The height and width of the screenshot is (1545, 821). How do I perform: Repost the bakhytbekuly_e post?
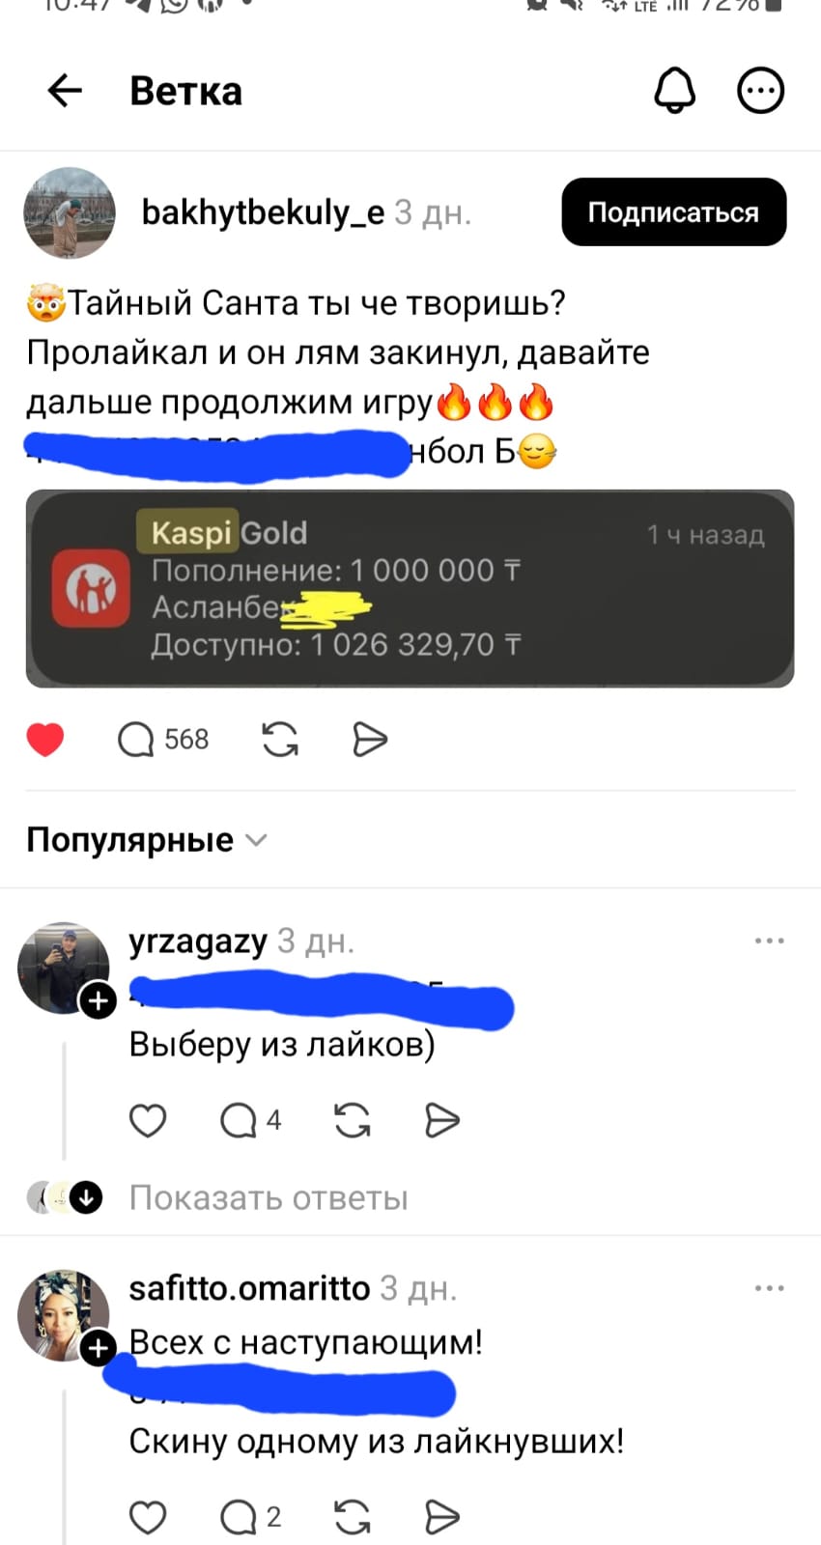[280, 740]
